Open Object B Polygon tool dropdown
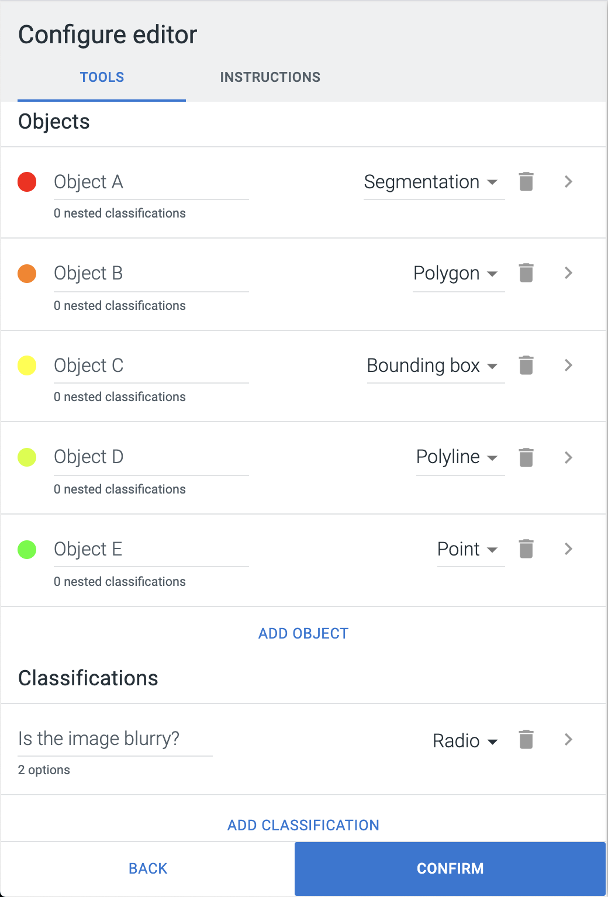This screenshot has height=897, width=608. (x=458, y=274)
